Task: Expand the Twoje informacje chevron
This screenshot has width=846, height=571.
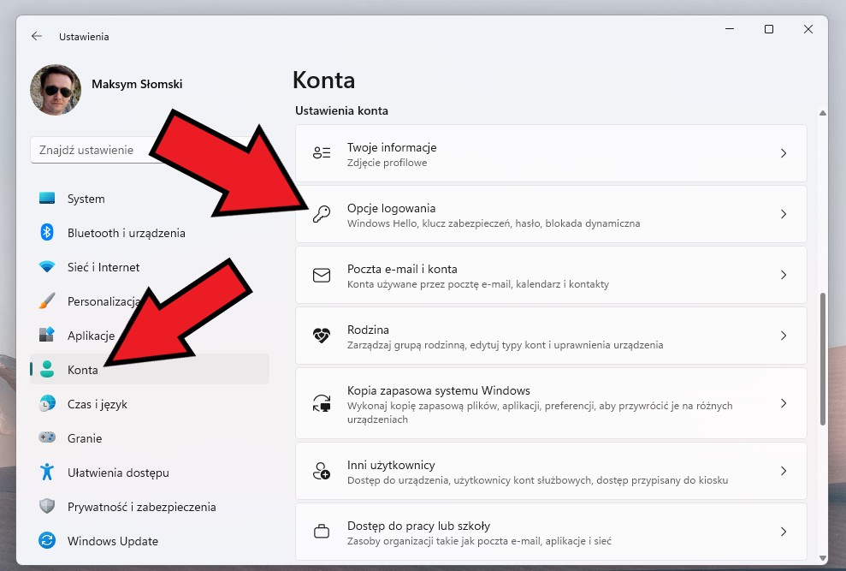Action: (784, 153)
